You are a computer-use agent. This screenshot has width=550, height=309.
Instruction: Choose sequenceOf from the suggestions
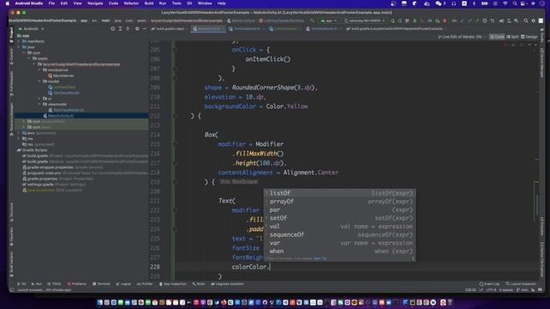pyautogui.click(x=339, y=234)
